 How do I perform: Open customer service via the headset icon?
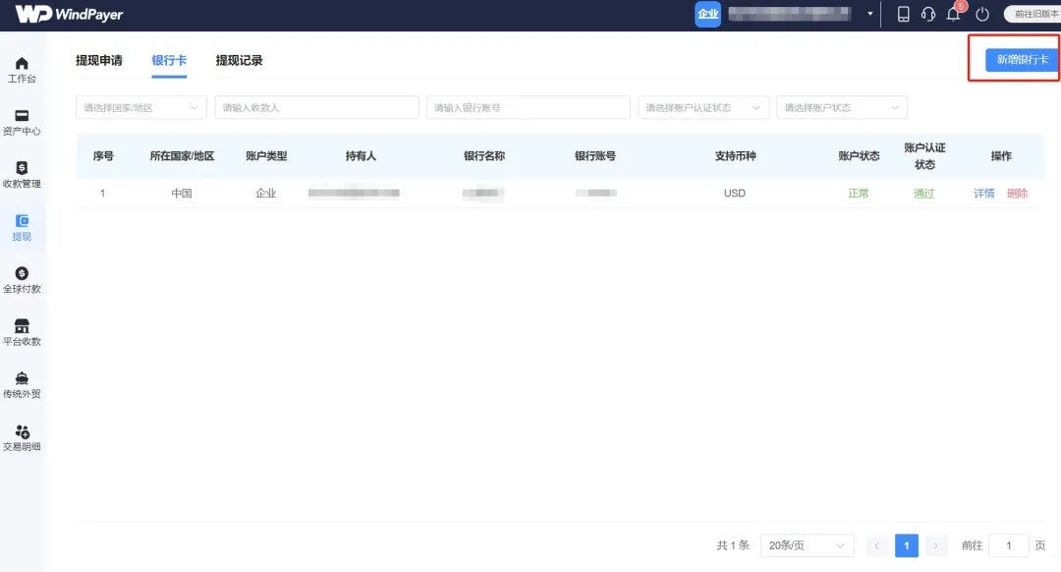928,14
